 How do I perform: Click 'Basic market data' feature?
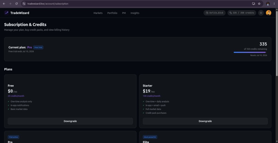(x=19, y=109)
